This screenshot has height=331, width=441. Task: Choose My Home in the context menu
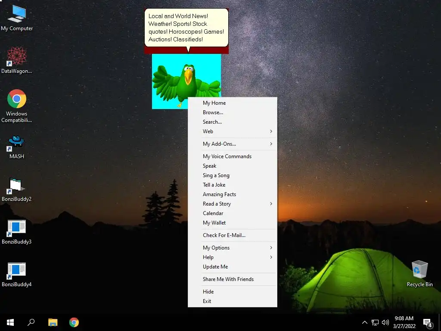pos(232,103)
